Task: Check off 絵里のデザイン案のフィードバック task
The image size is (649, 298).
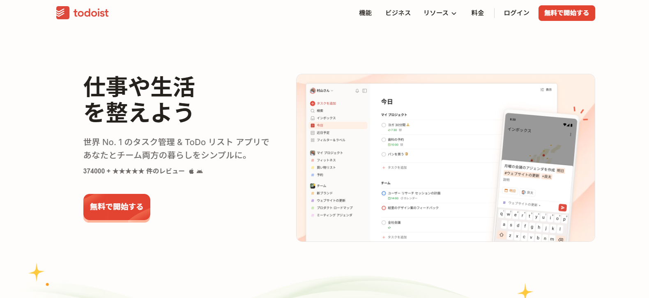Action: [384, 208]
